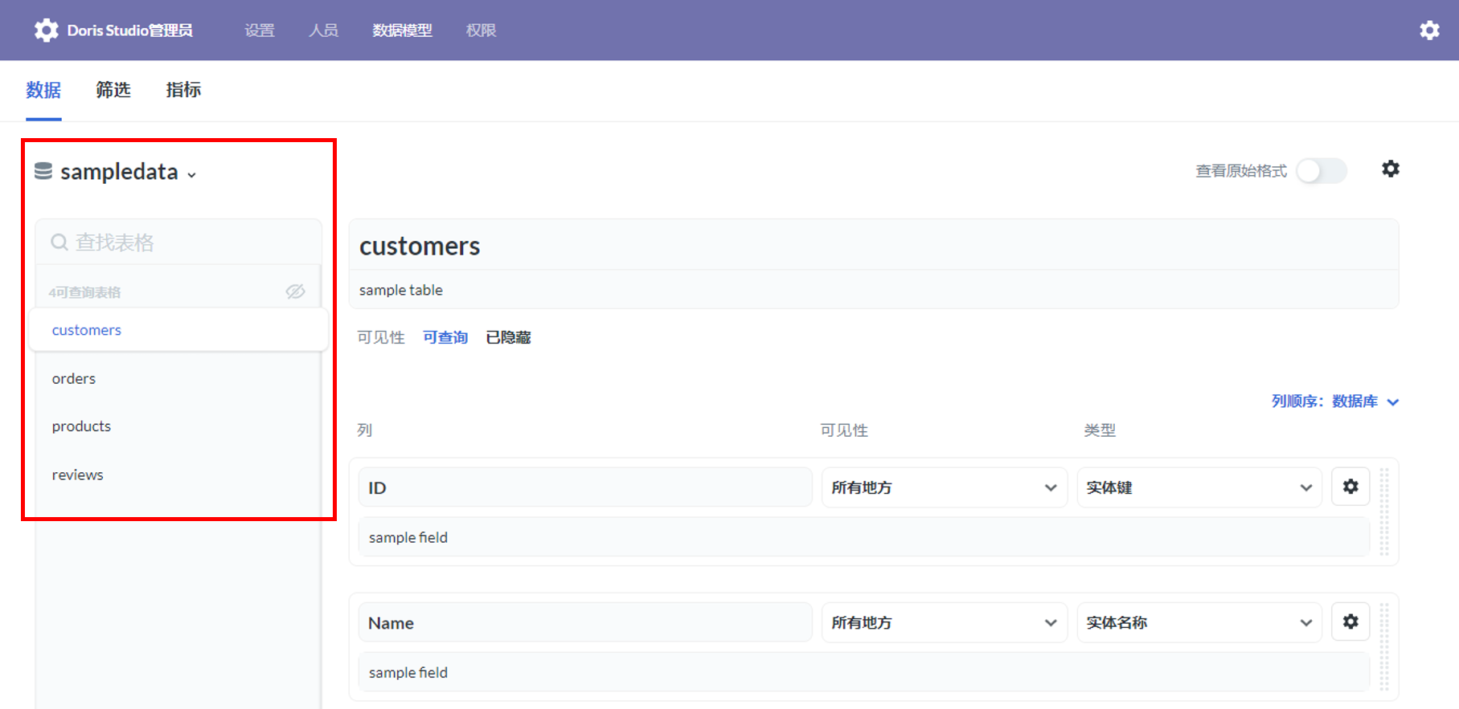Viewport: 1459px width, 709px height.
Task: Open 列顺序: 数据库 sort dropdown
Action: [1335, 401]
